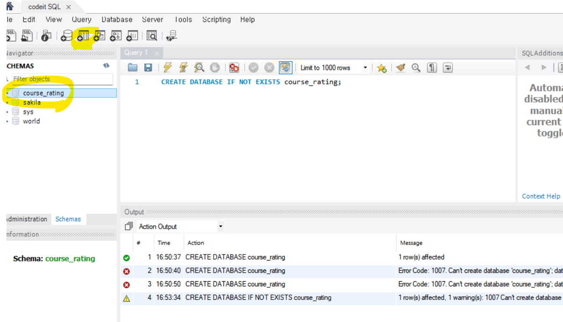The width and height of the screenshot is (563, 322).
Task: Open the Context Help link
Action: (x=541, y=196)
